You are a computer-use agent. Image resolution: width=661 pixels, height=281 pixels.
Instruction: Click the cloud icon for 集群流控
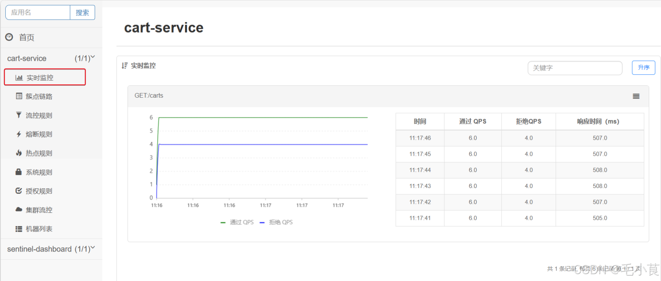tap(19, 209)
